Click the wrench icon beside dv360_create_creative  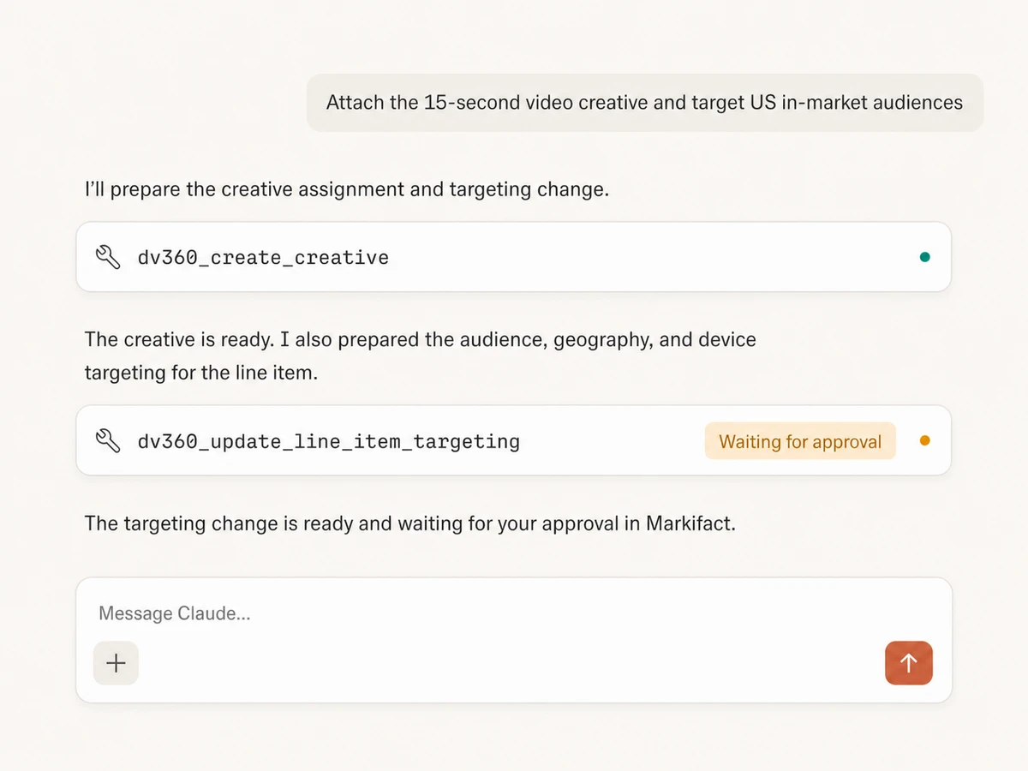(x=108, y=257)
